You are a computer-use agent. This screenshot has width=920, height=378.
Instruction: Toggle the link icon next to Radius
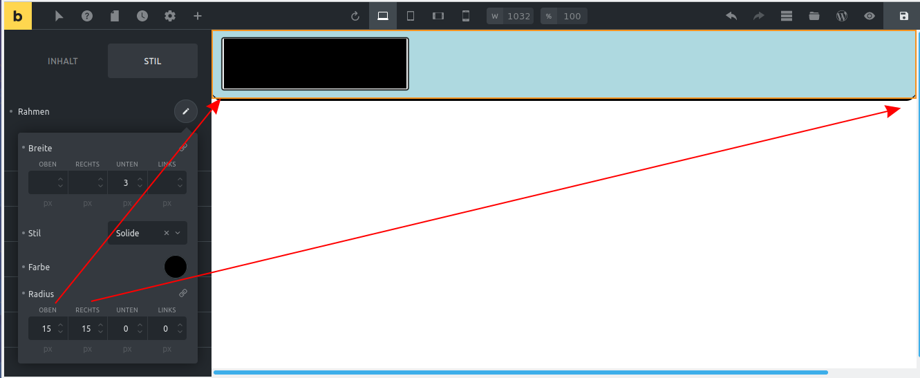pos(183,293)
